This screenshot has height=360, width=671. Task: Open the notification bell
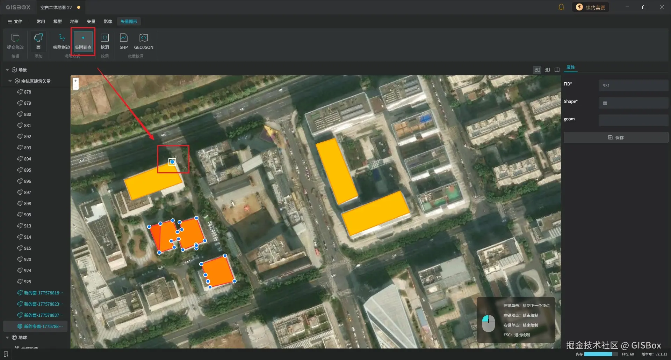click(x=561, y=7)
